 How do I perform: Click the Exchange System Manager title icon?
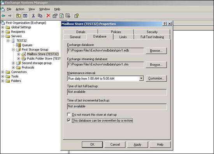click(2, 3)
